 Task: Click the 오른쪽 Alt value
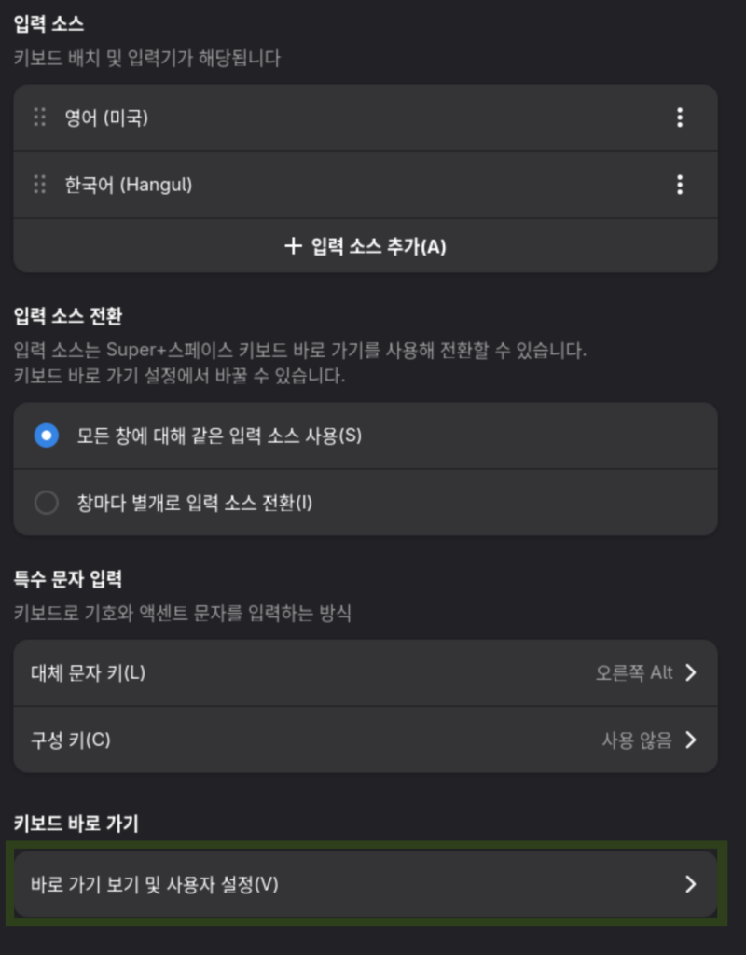[634, 673]
